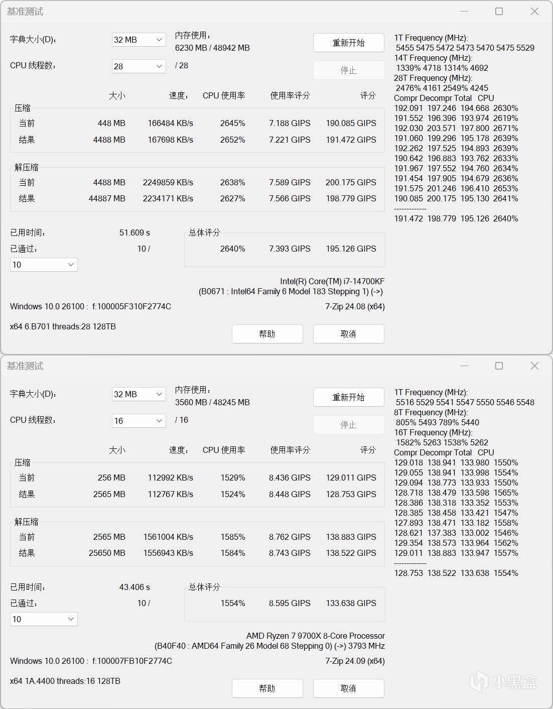
Task: Open passes count dropdown in top window
Action: pos(44,265)
